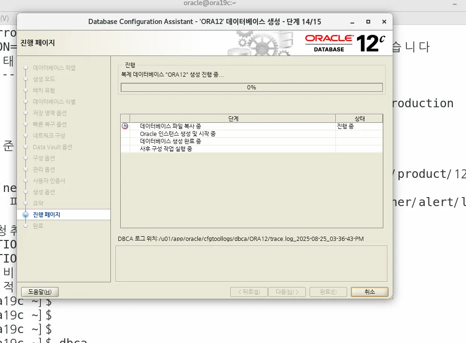The width and height of the screenshot is (466, 343).
Task: Select the 데이터베이스 식별 step
Action: 54,102
